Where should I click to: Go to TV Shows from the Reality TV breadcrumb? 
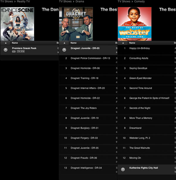(x=6, y=1)
